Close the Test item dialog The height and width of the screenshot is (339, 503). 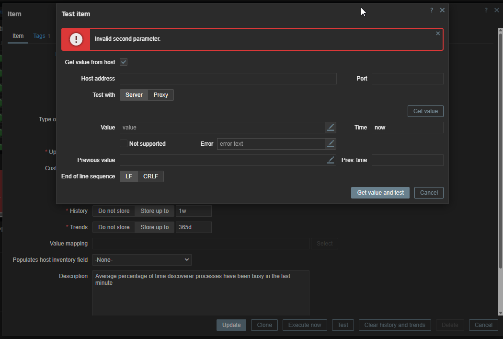pos(442,11)
